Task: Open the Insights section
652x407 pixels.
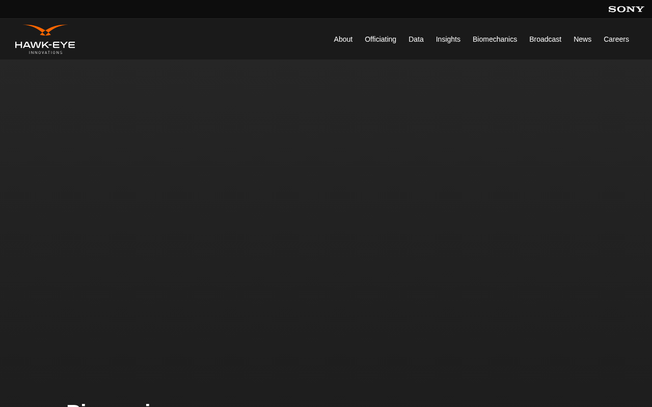Action: (448, 39)
